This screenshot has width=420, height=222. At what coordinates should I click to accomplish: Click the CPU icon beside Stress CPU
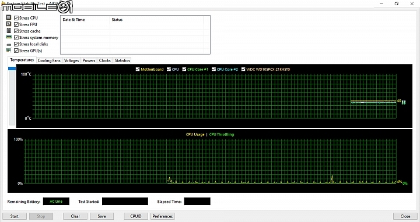pyautogui.click(x=9, y=17)
